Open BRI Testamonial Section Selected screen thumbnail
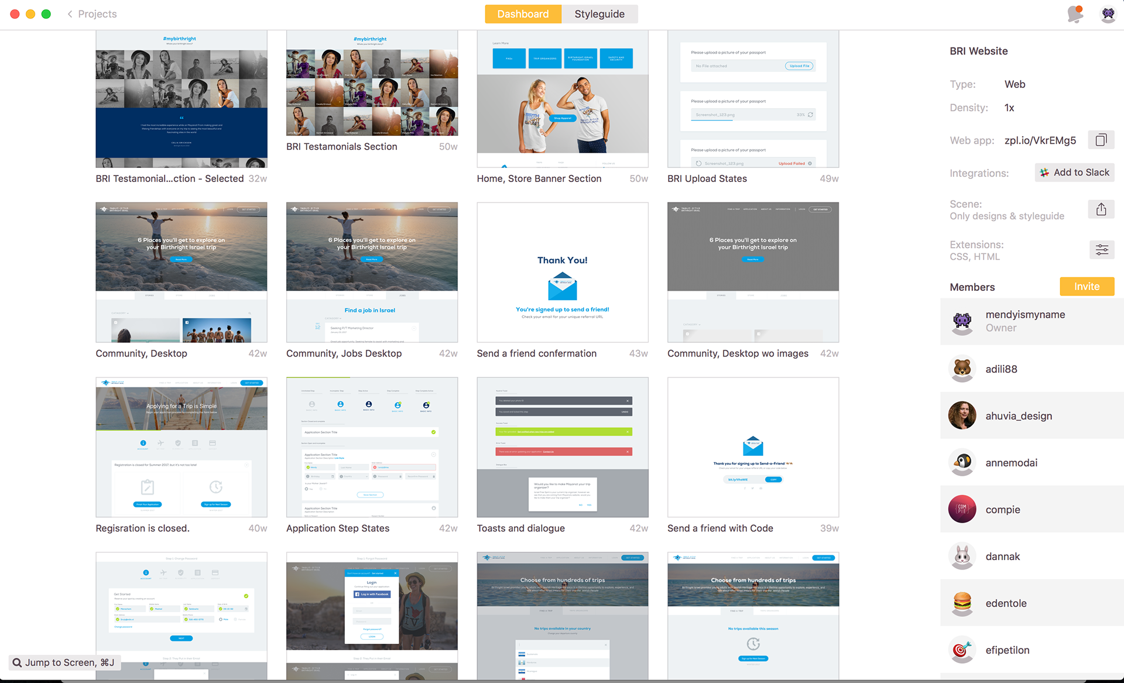The height and width of the screenshot is (683, 1124). pyautogui.click(x=181, y=99)
